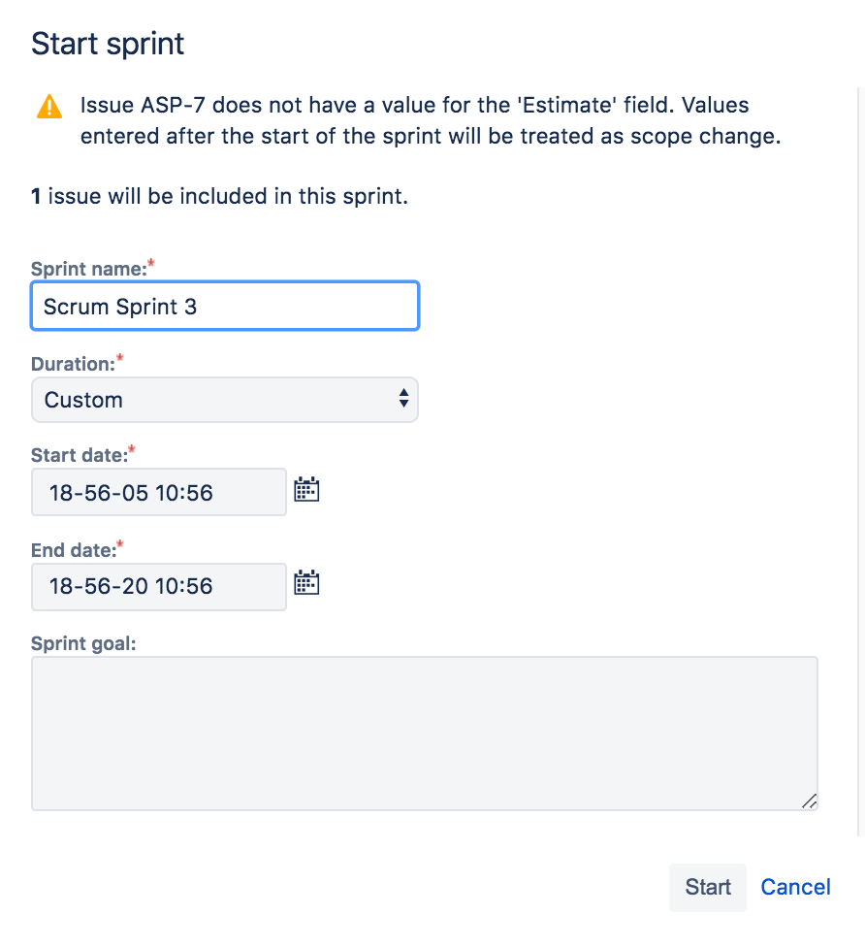The image size is (865, 947).
Task: Click the resize grip of Sprint goal
Action: click(x=810, y=802)
